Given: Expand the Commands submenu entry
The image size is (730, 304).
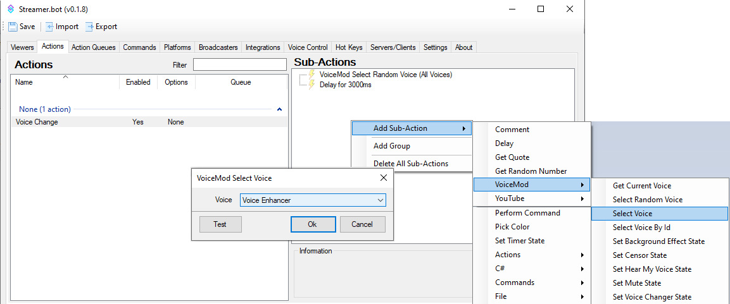Looking at the screenshot, I should click(x=532, y=283).
